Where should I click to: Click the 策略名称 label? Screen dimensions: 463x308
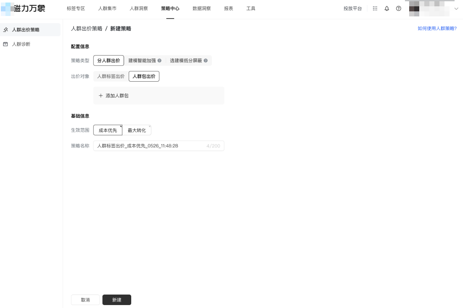point(80,146)
